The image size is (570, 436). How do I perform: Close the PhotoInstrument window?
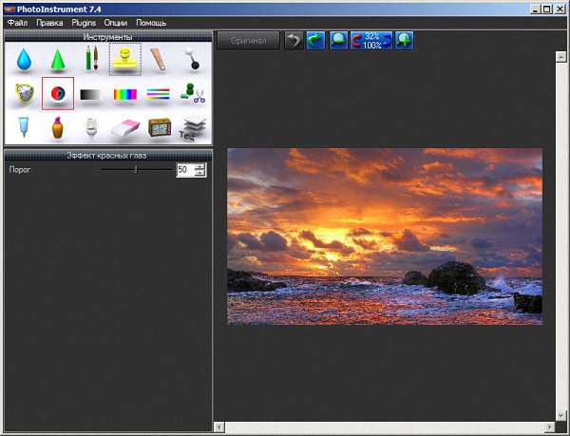tap(560, 9)
